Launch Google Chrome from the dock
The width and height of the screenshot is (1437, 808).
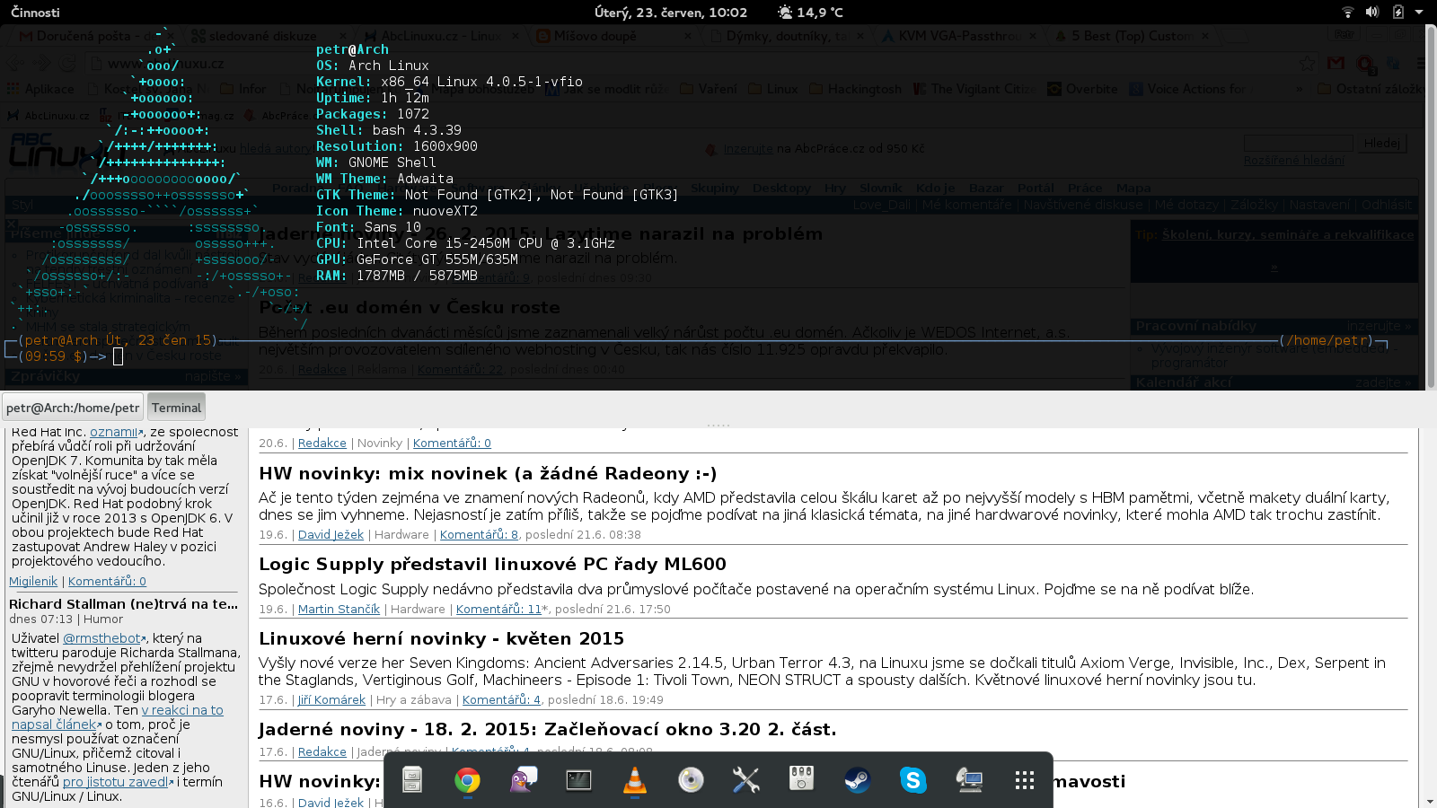(467, 779)
